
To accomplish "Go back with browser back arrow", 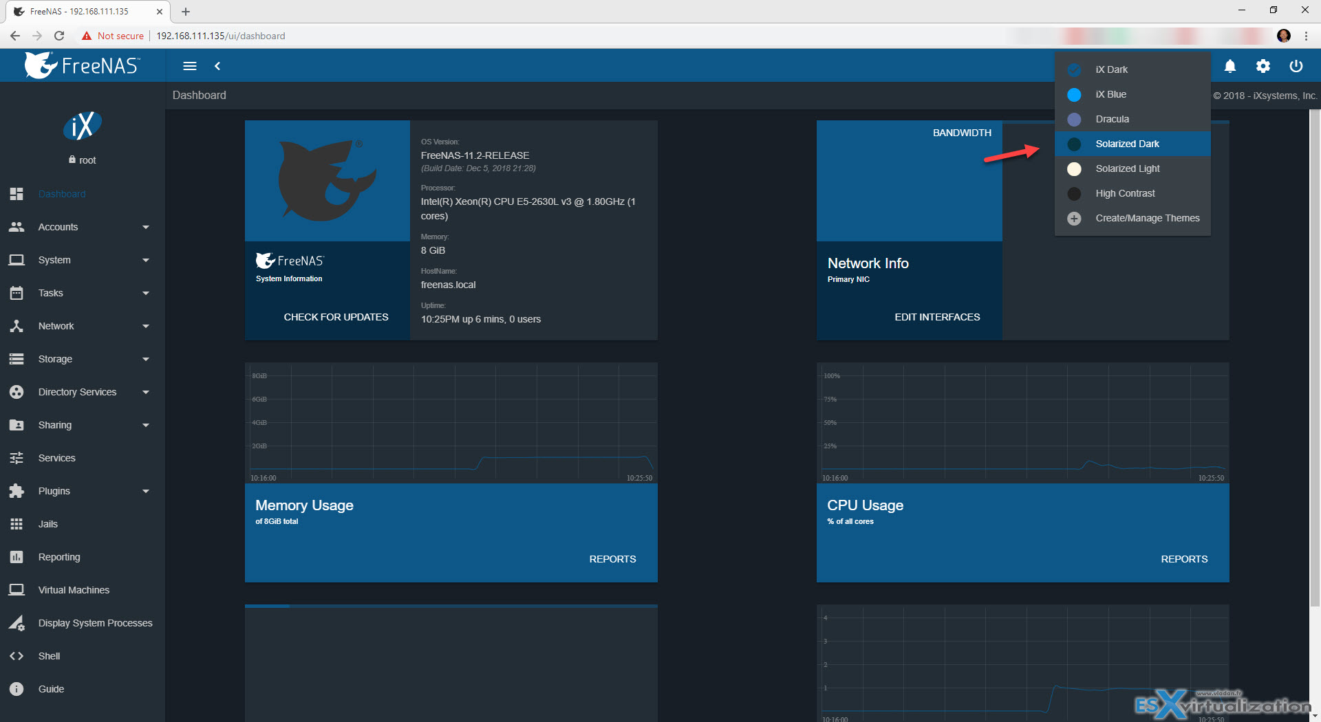I will pyautogui.click(x=15, y=36).
